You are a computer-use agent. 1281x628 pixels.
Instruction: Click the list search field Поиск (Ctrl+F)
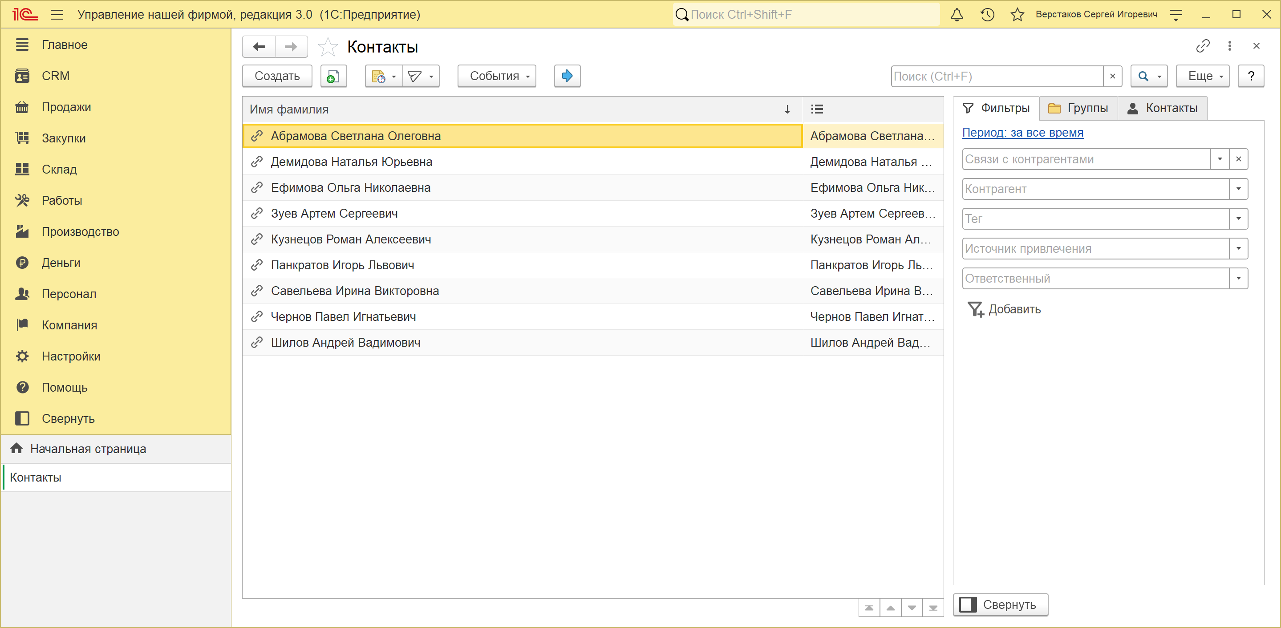(997, 76)
